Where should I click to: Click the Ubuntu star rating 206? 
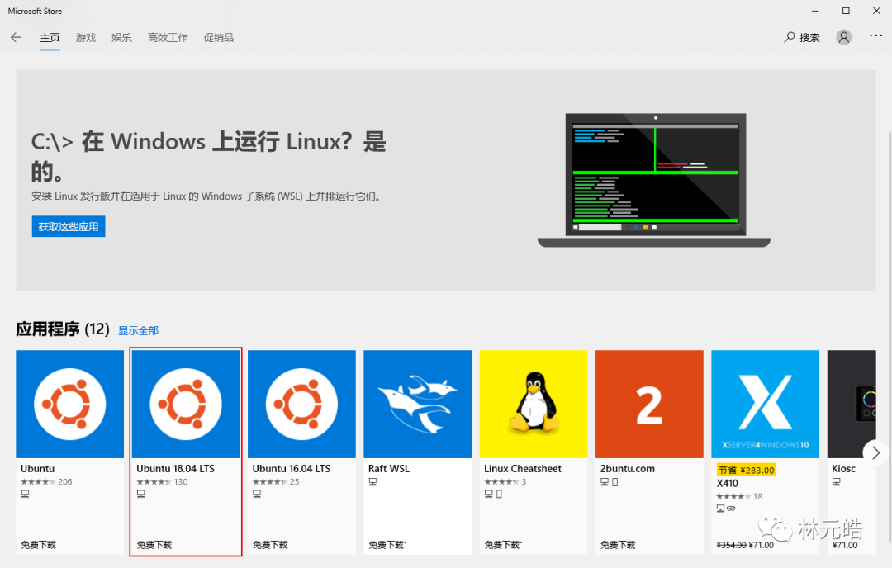coord(46,481)
